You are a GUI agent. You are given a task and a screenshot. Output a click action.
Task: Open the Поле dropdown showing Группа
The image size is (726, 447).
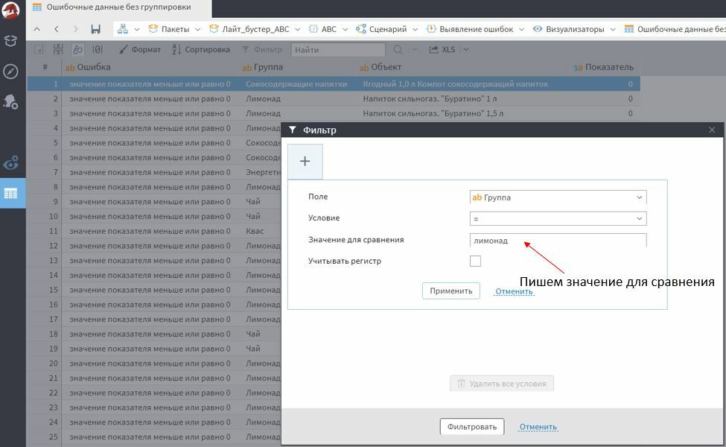[558, 197]
